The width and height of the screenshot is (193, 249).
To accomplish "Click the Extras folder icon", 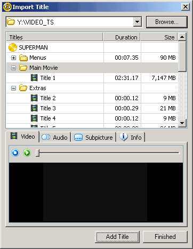I will (23, 88).
